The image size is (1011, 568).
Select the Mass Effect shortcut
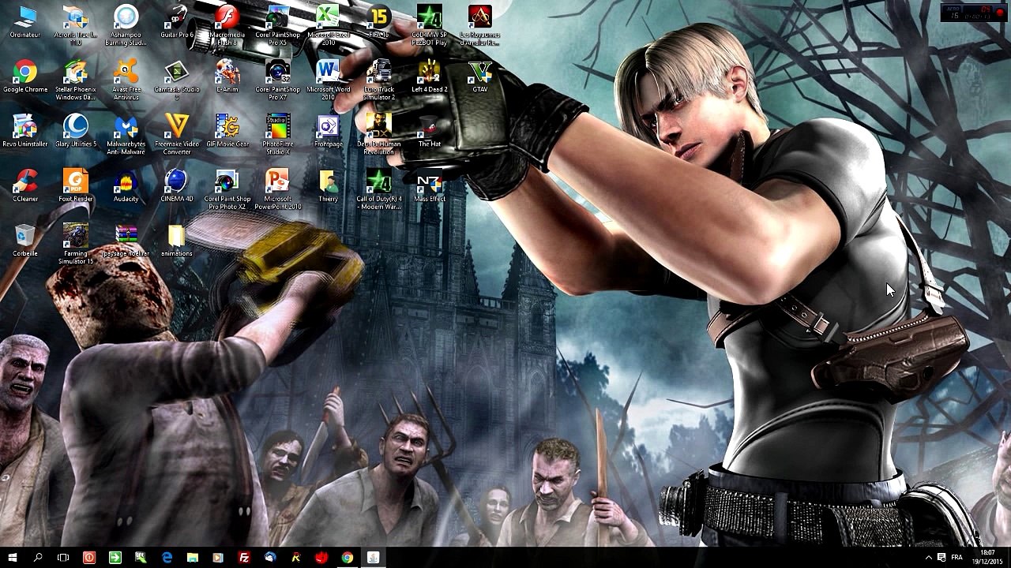pyautogui.click(x=430, y=186)
